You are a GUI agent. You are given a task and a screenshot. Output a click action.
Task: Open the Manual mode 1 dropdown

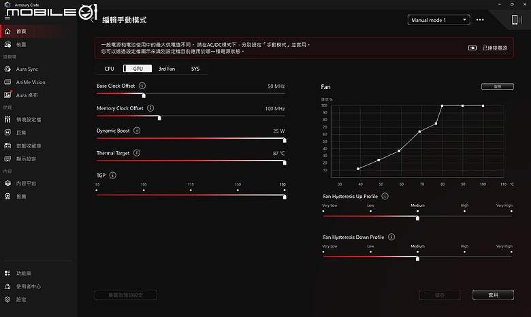pyautogui.click(x=438, y=20)
